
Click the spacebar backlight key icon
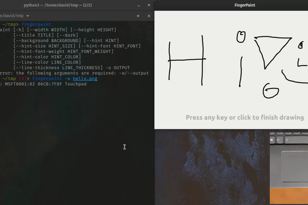click(x=287, y=140)
